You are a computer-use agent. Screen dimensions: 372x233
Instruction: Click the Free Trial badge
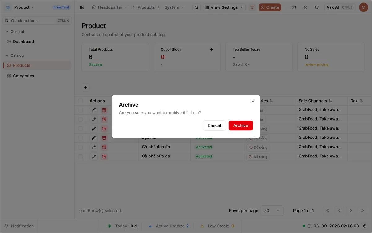click(61, 7)
